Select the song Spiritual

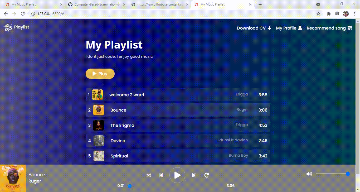(178, 156)
